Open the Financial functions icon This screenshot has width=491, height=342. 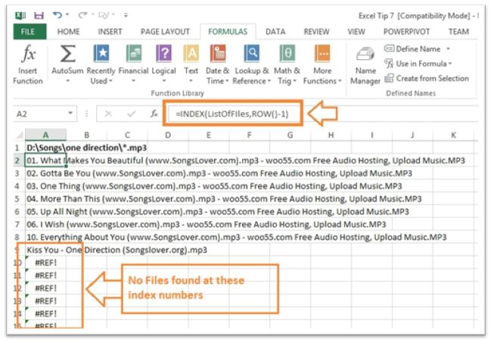point(134,53)
